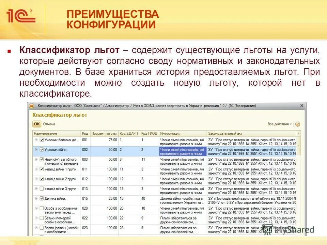This screenshot has width=327, height=245.
Task: Expand the Батьки померлої особи row
Action: click(x=35, y=217)
